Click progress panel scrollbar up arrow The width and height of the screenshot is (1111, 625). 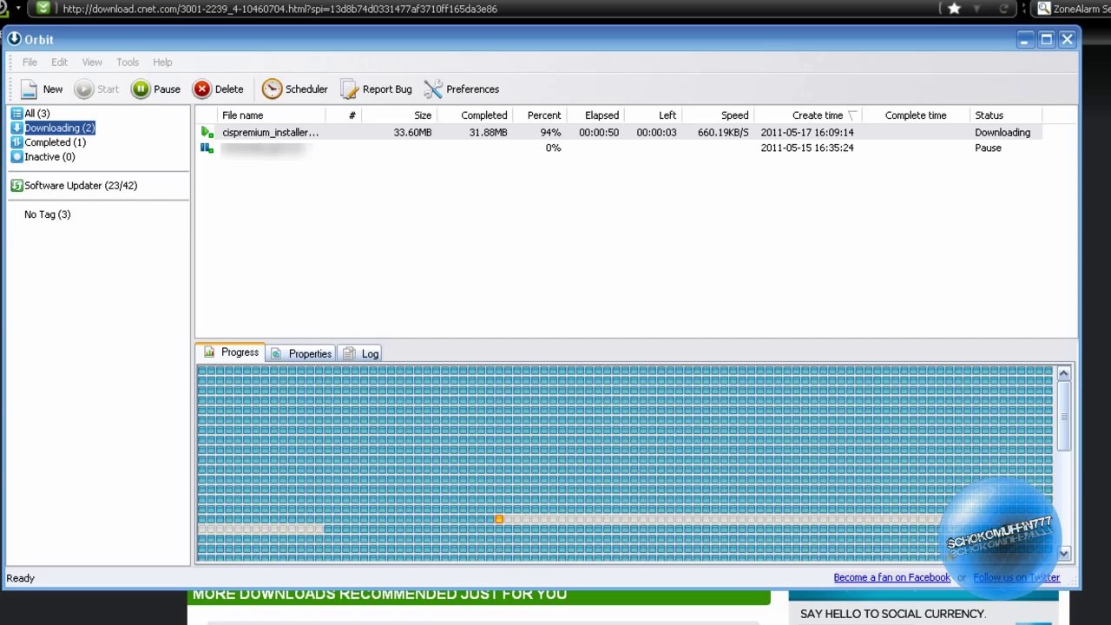1063,373
